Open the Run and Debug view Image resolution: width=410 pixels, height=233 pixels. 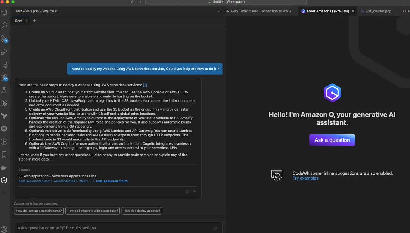[x=4, y=52]
